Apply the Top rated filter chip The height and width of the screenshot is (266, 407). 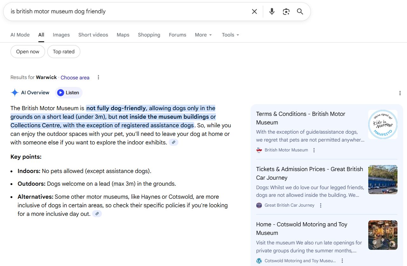click(63, 52)
